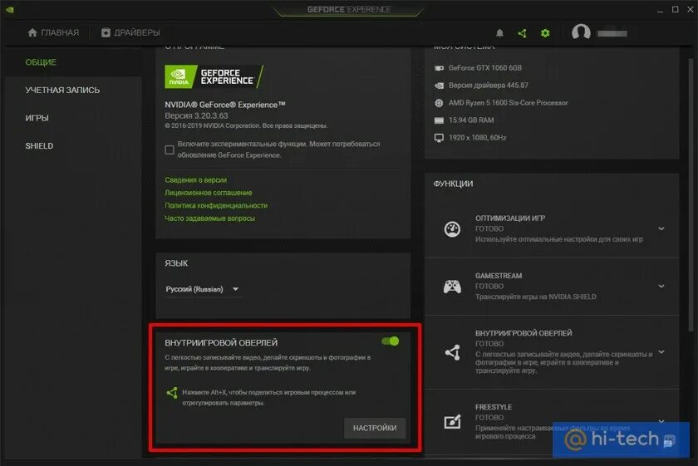This screenshot has width=698, height=466.
Task: Click the GPU icon beside GeForce GTX 1060
Action: [439, 68]
